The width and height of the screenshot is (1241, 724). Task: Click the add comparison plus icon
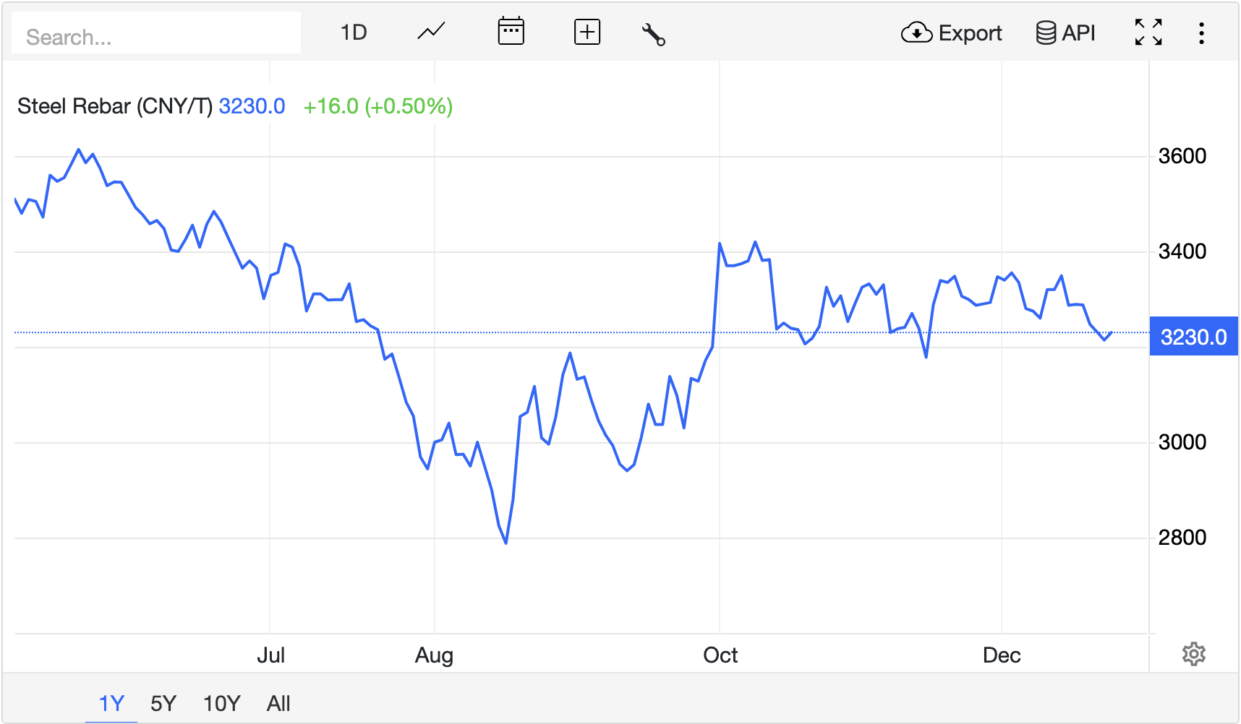click(x=587, y=33)
